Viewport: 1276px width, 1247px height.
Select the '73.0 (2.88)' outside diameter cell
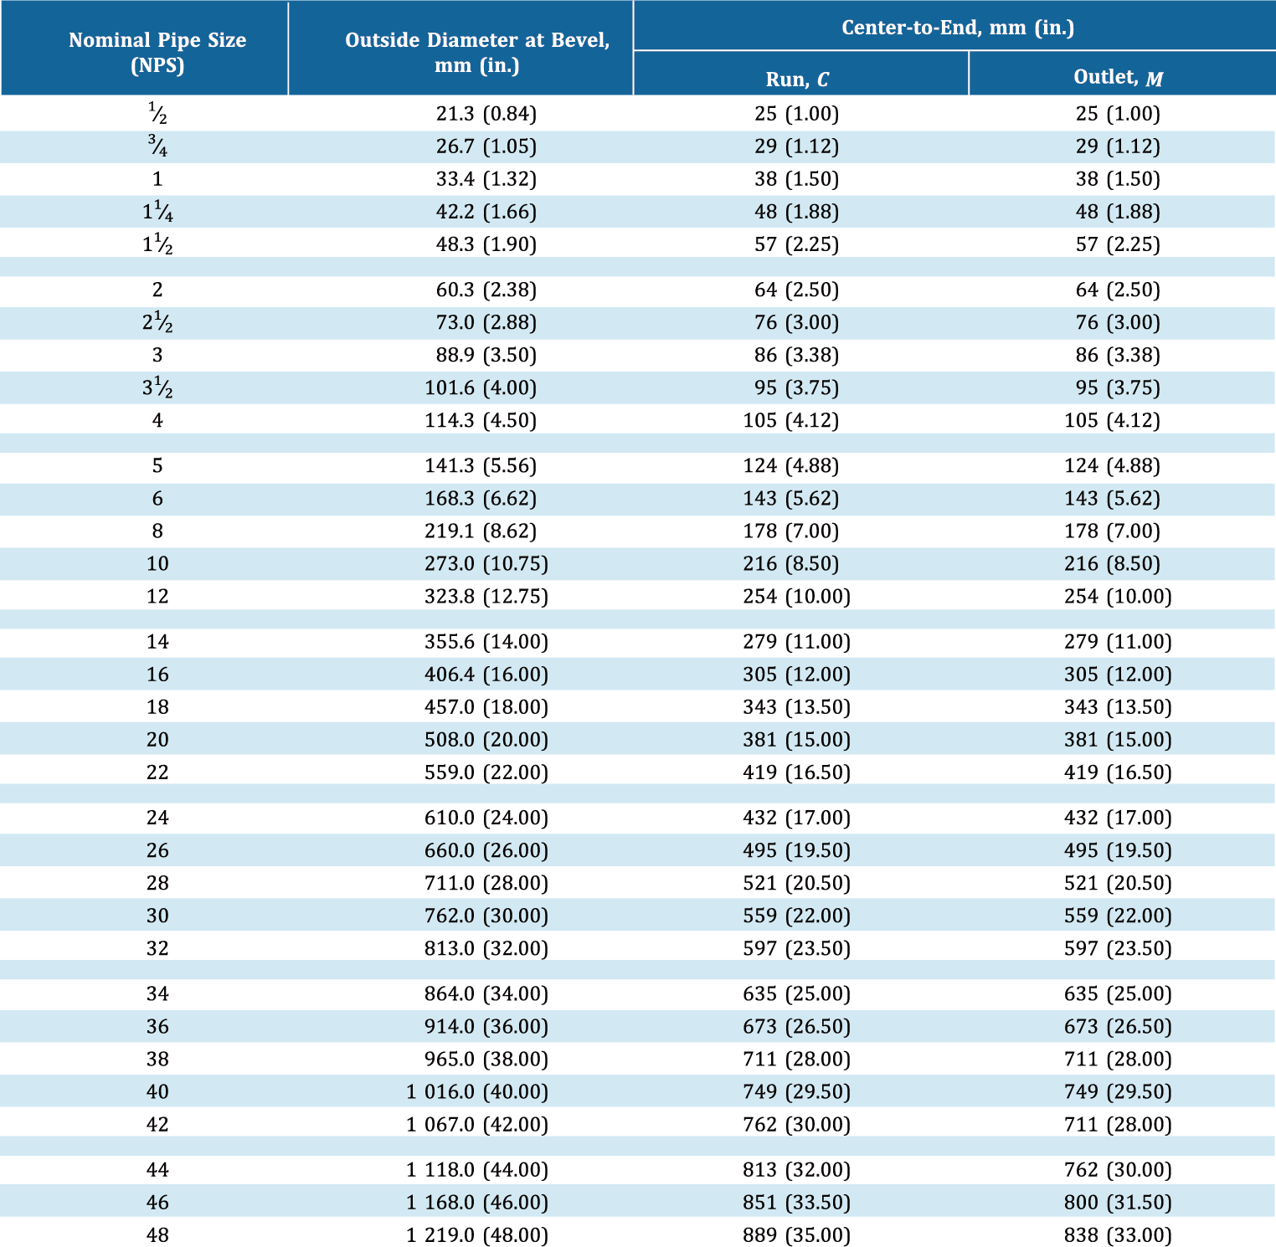(486, 322)
